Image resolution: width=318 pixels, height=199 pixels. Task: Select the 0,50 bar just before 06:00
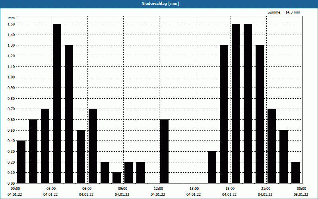[81, 156]
